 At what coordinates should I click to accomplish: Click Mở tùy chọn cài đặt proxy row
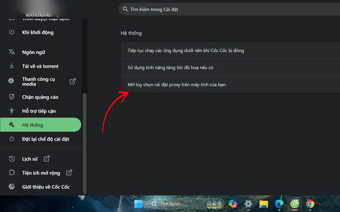[230, 84]
